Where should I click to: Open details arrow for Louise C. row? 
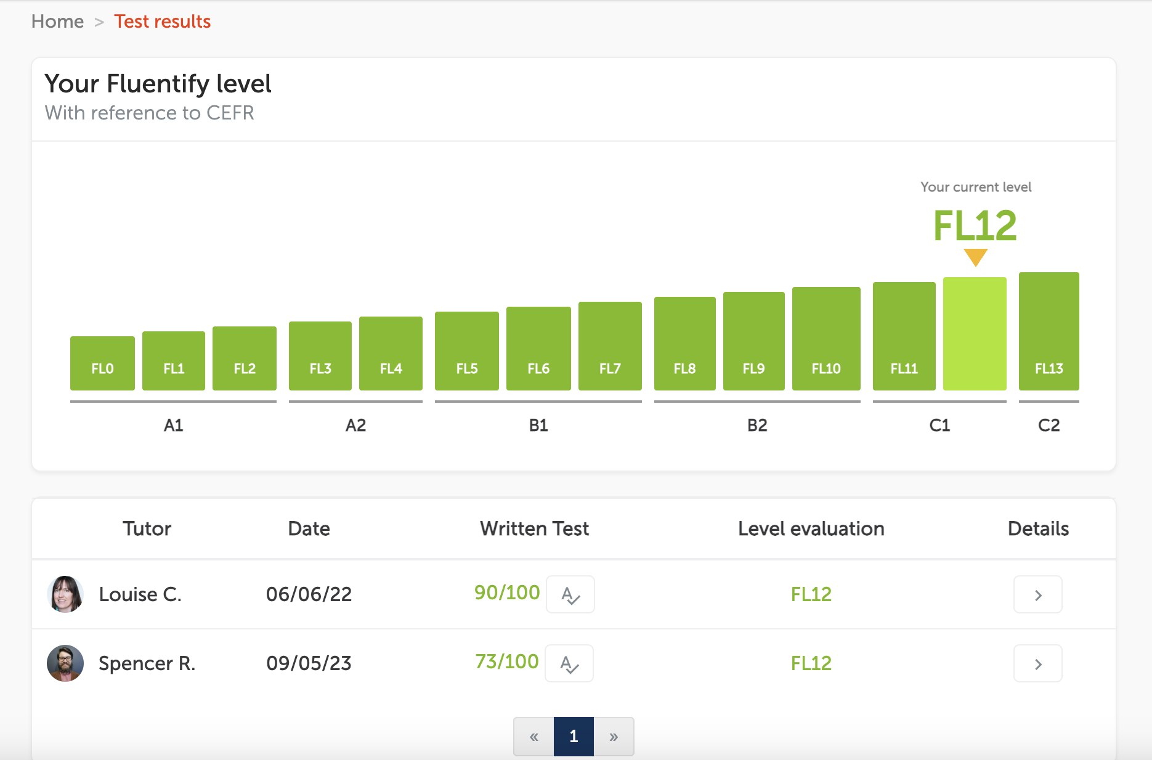coord(1038,594)
